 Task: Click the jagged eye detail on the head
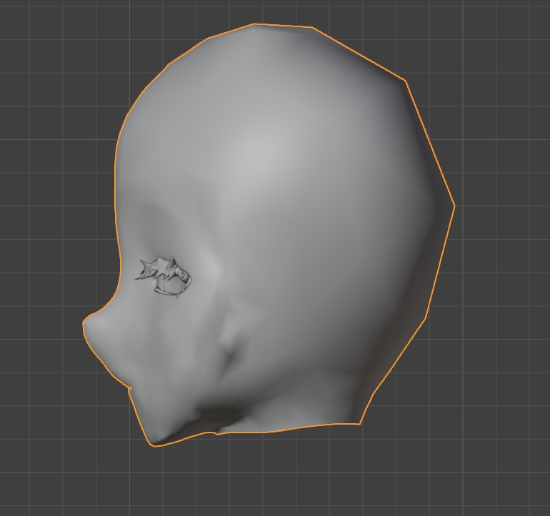163,277
